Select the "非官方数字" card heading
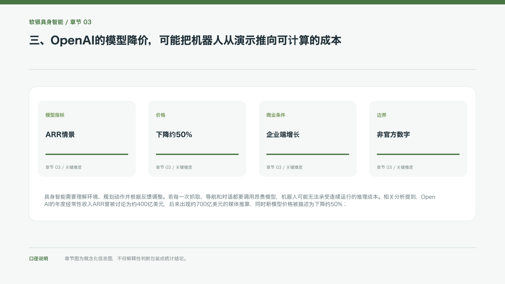Image resolution: width=505 pixels, height=284 pixels. click(393, 134)
